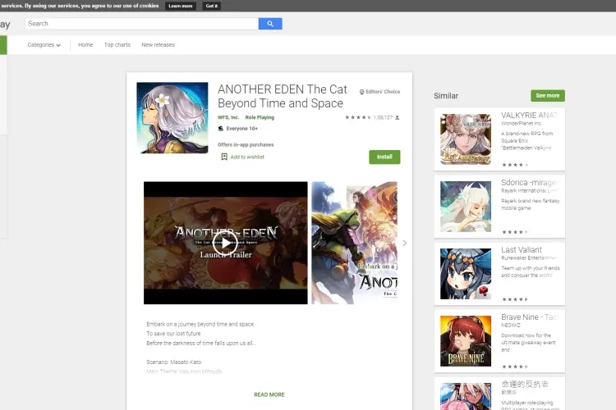Screen dimensions: 616x410
Task: Open the WFS, Inc. developer link
Action: click(228, 117)
